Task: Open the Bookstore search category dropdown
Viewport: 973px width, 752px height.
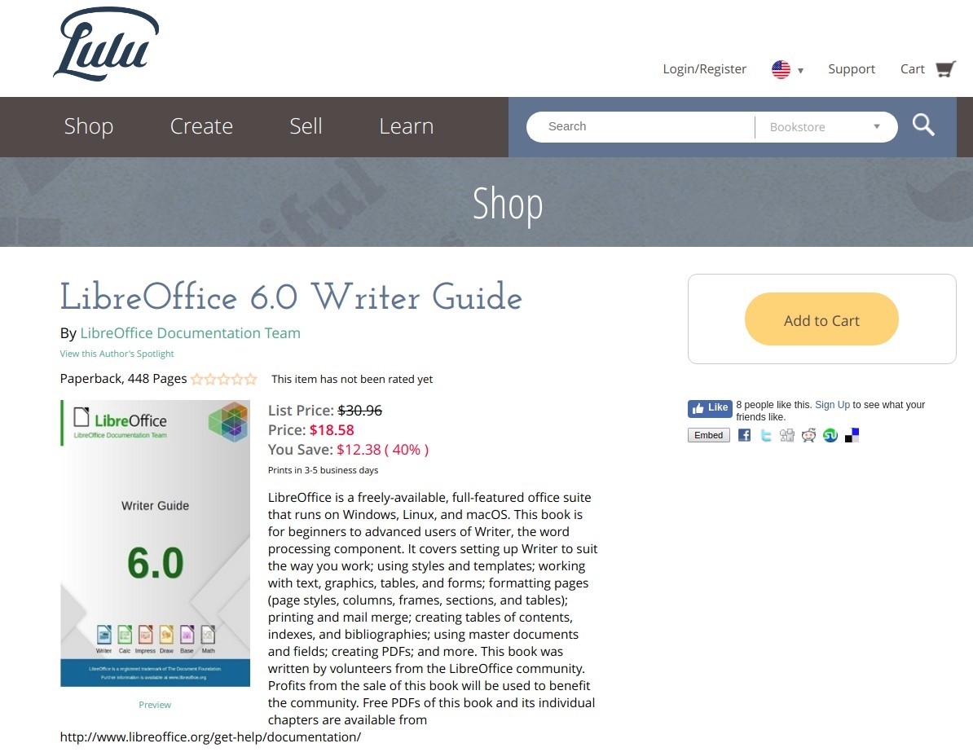Action: click(x=826, y=126)
